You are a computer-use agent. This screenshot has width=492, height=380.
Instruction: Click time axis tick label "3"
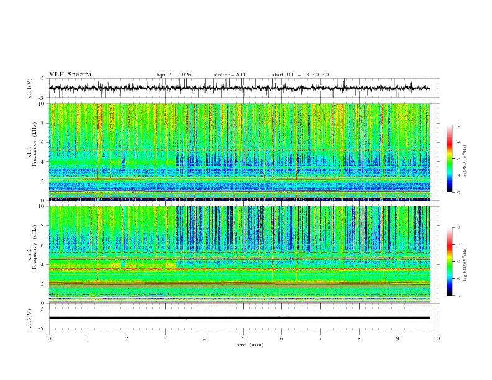click(x=165, y=338)
